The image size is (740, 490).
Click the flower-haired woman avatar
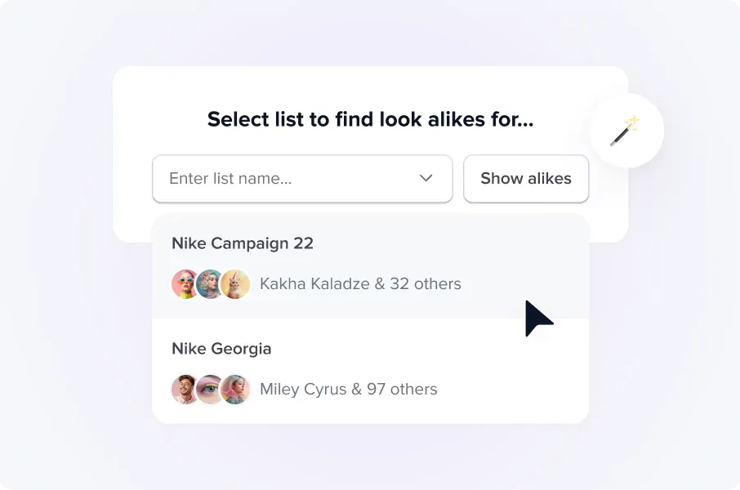[x=210, y=283]
